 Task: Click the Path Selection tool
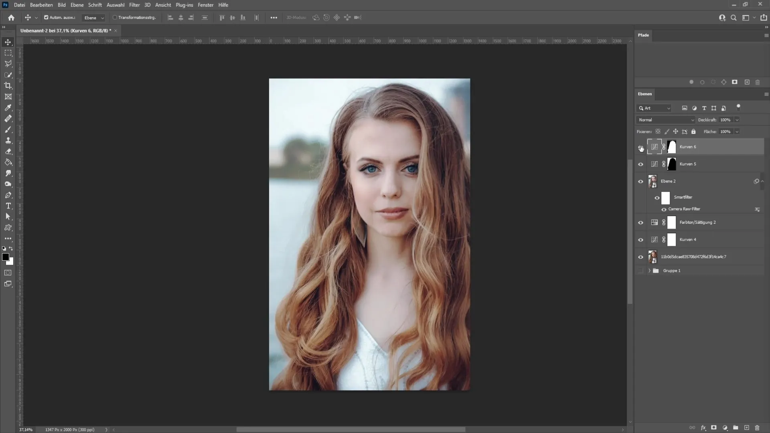[x=8, y=217]
